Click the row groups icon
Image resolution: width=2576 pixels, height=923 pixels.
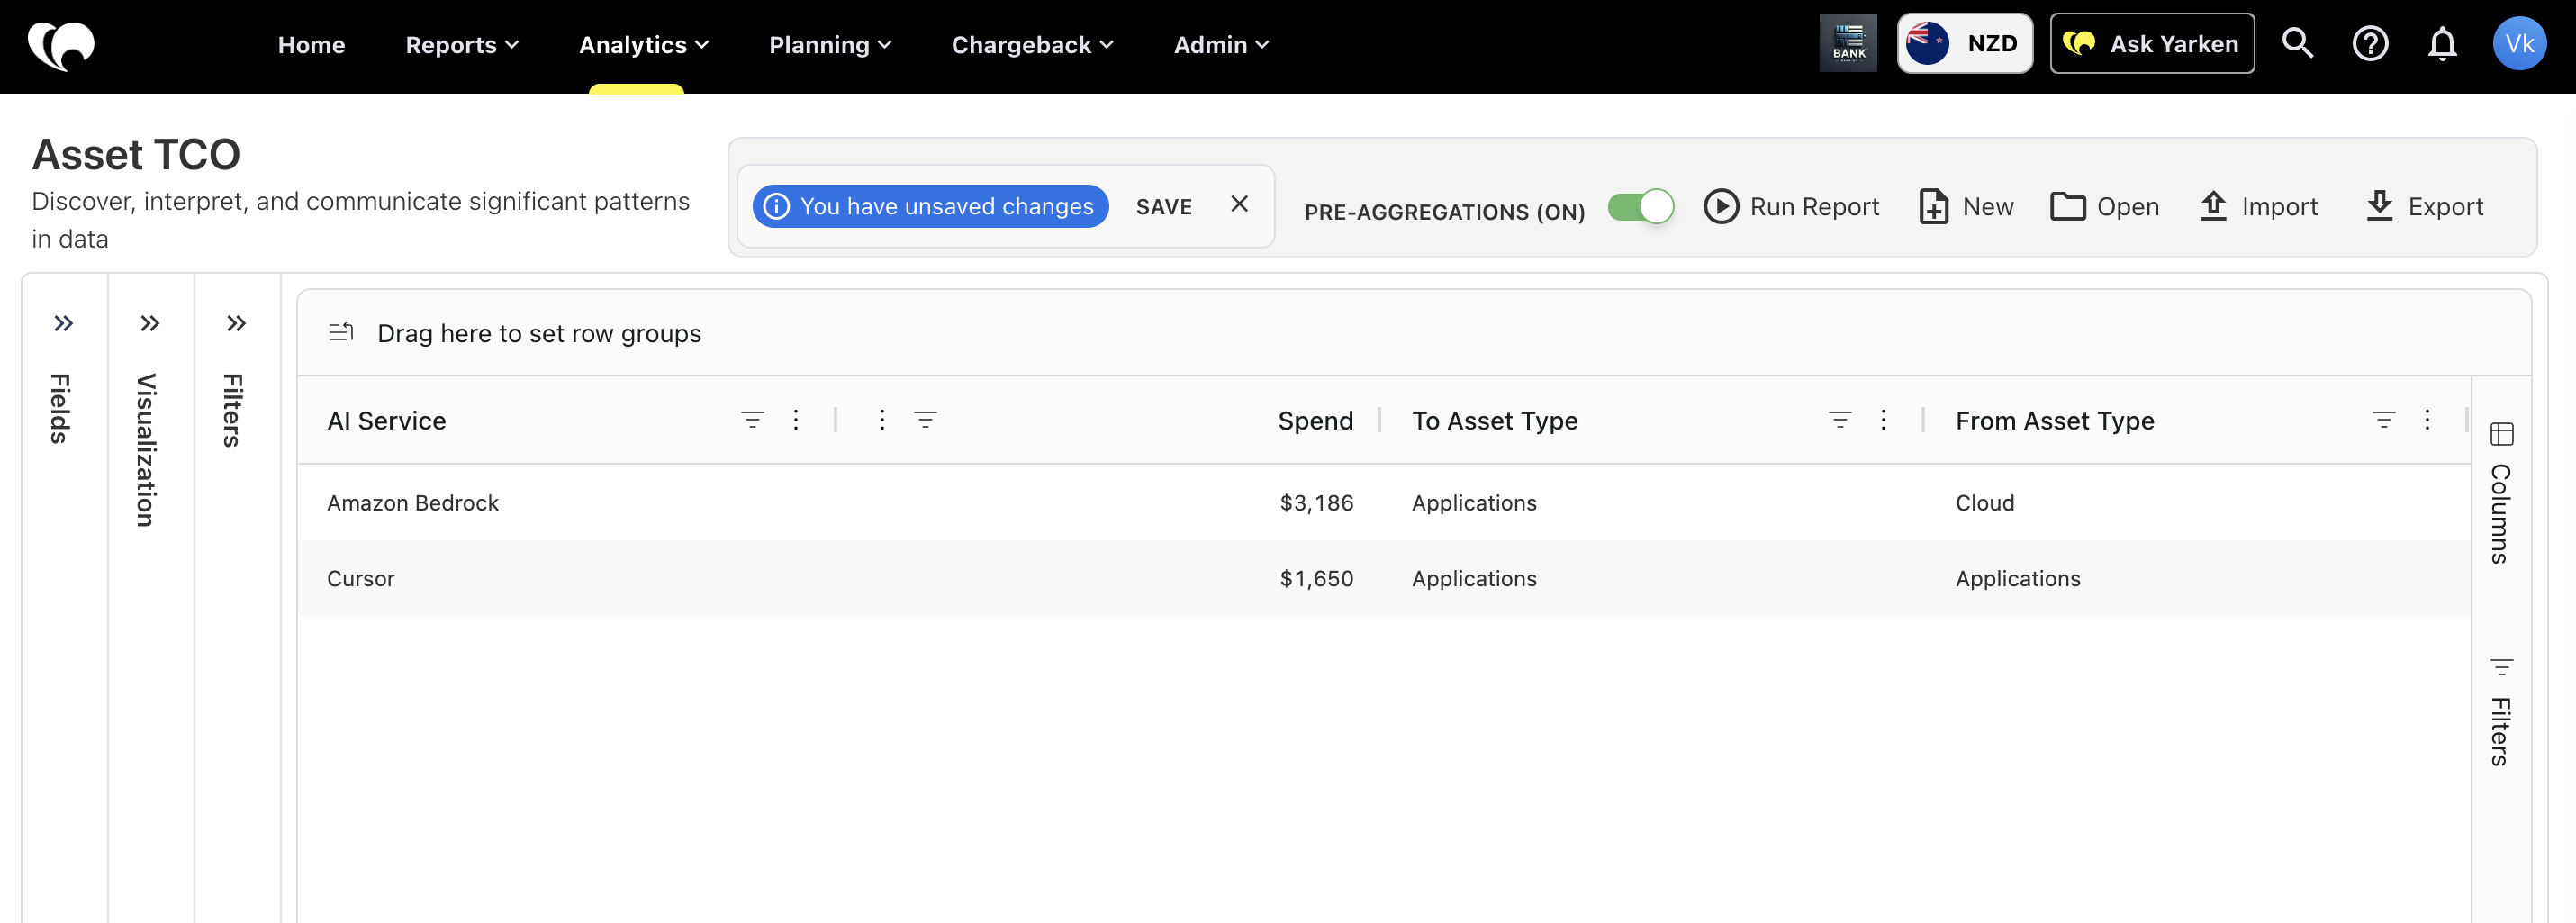coord(341,333)
